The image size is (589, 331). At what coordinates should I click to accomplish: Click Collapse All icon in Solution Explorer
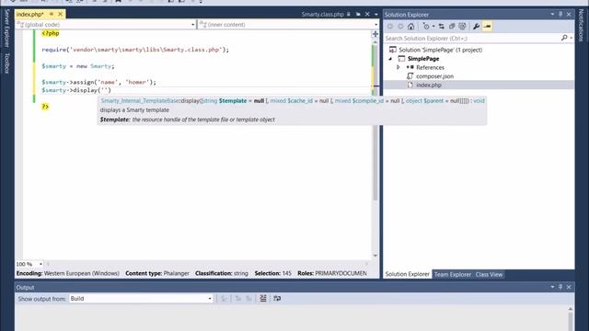[452, 27]
